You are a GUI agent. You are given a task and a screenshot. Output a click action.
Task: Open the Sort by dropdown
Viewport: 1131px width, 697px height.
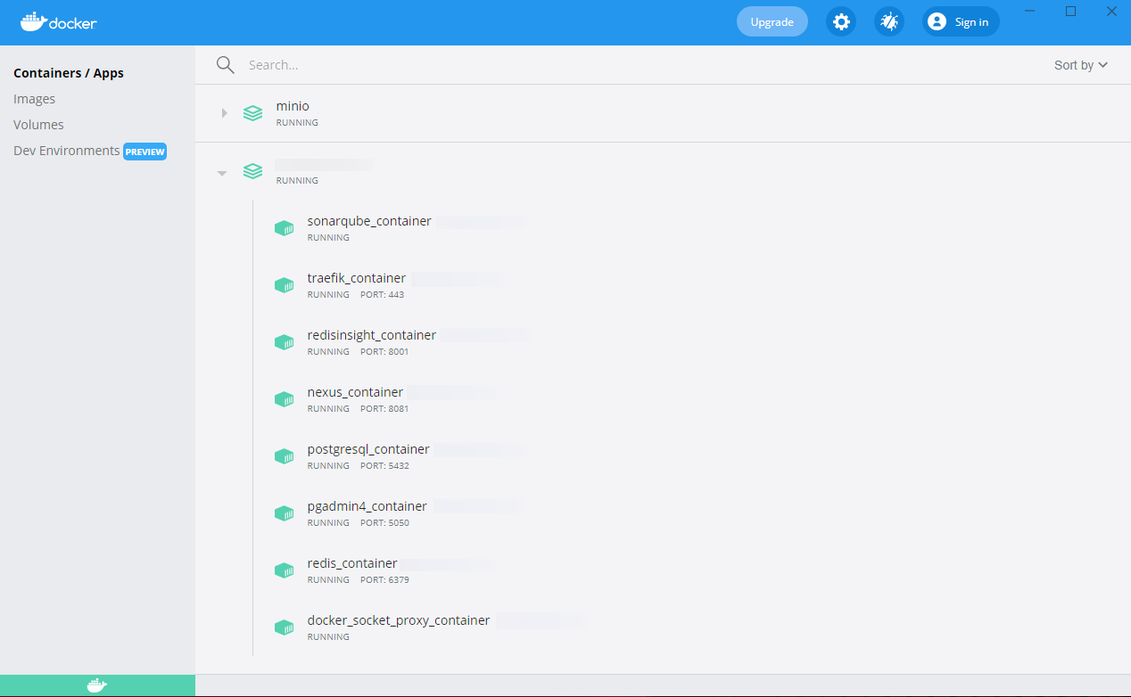pyautogui.click(x=1080, y=65)
